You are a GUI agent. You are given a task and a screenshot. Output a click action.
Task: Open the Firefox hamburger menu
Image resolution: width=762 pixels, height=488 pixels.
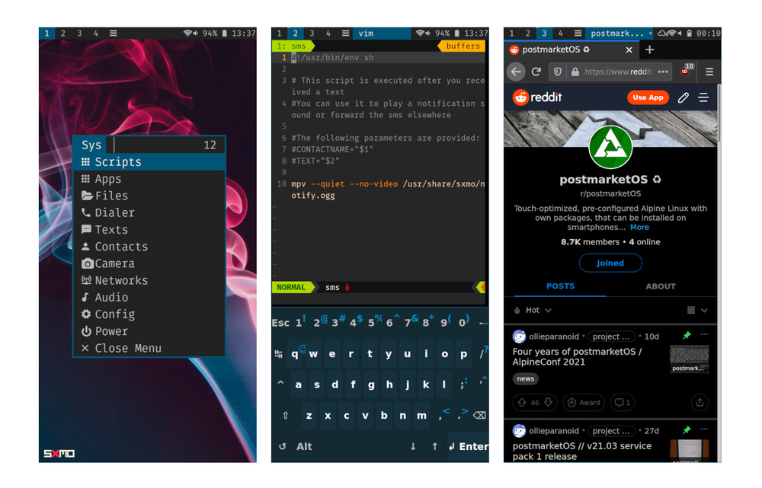710,71
